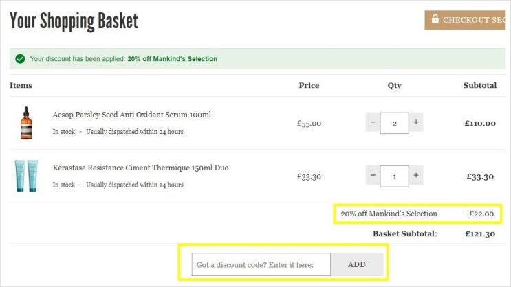Screen dimensions: 511x287
Task: Click the Kérastase Duo quantity field
Action: (x=394, y=176)
